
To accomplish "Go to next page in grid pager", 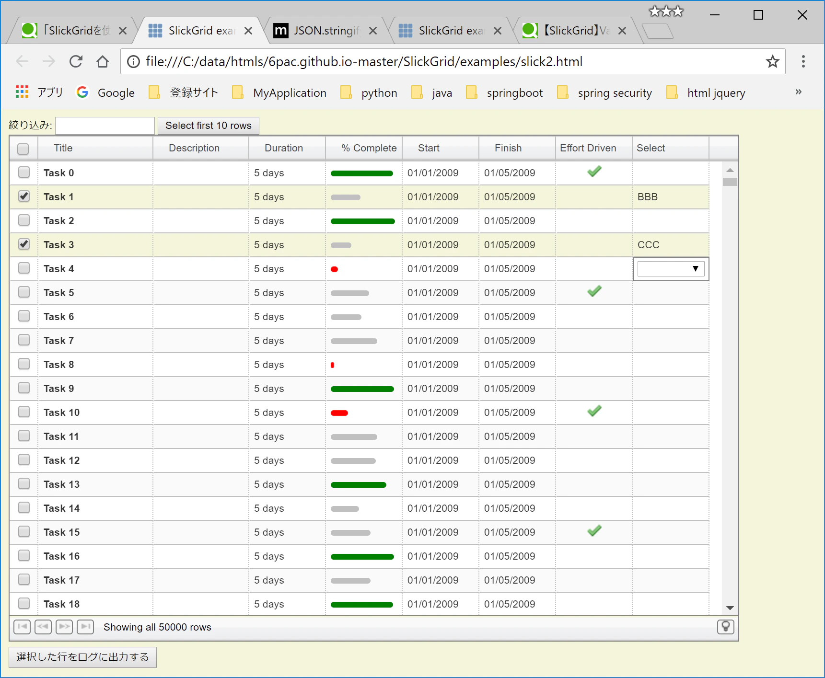I will point(64,627).
